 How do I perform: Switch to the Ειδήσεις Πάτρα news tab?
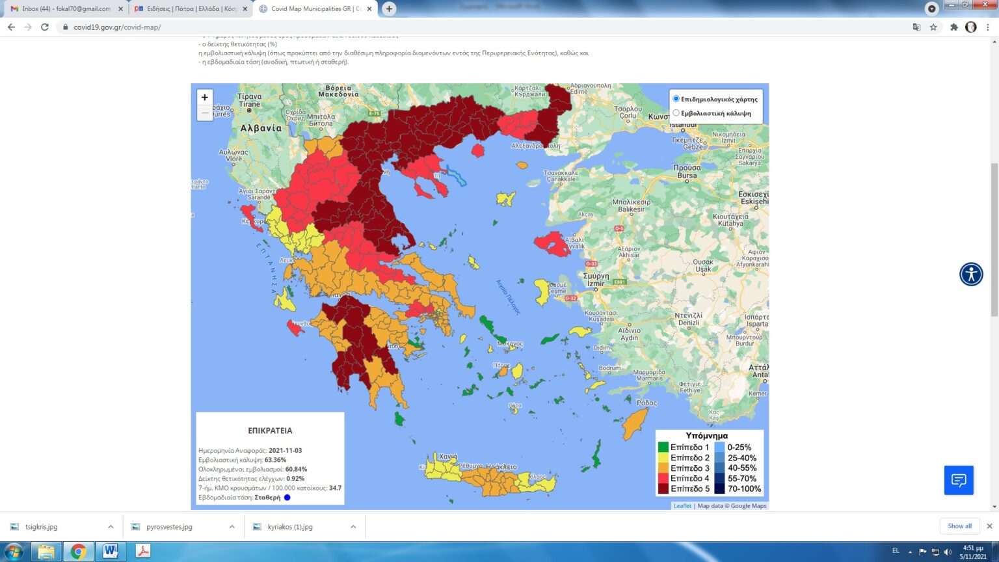click(x=189, y=9)
